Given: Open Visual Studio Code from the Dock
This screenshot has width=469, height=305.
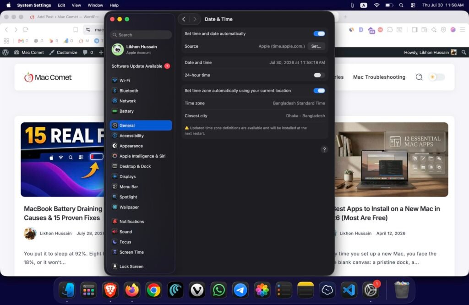Looking at the screenshot, I should (x=349, y=290).
